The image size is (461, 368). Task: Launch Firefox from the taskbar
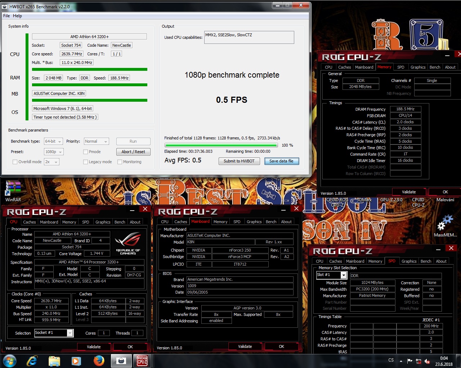point(99,361)
